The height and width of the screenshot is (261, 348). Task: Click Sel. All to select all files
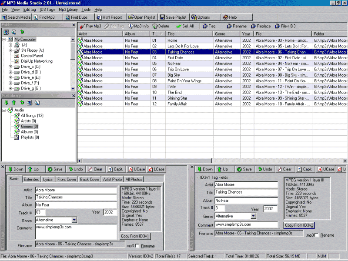(185, 26)
